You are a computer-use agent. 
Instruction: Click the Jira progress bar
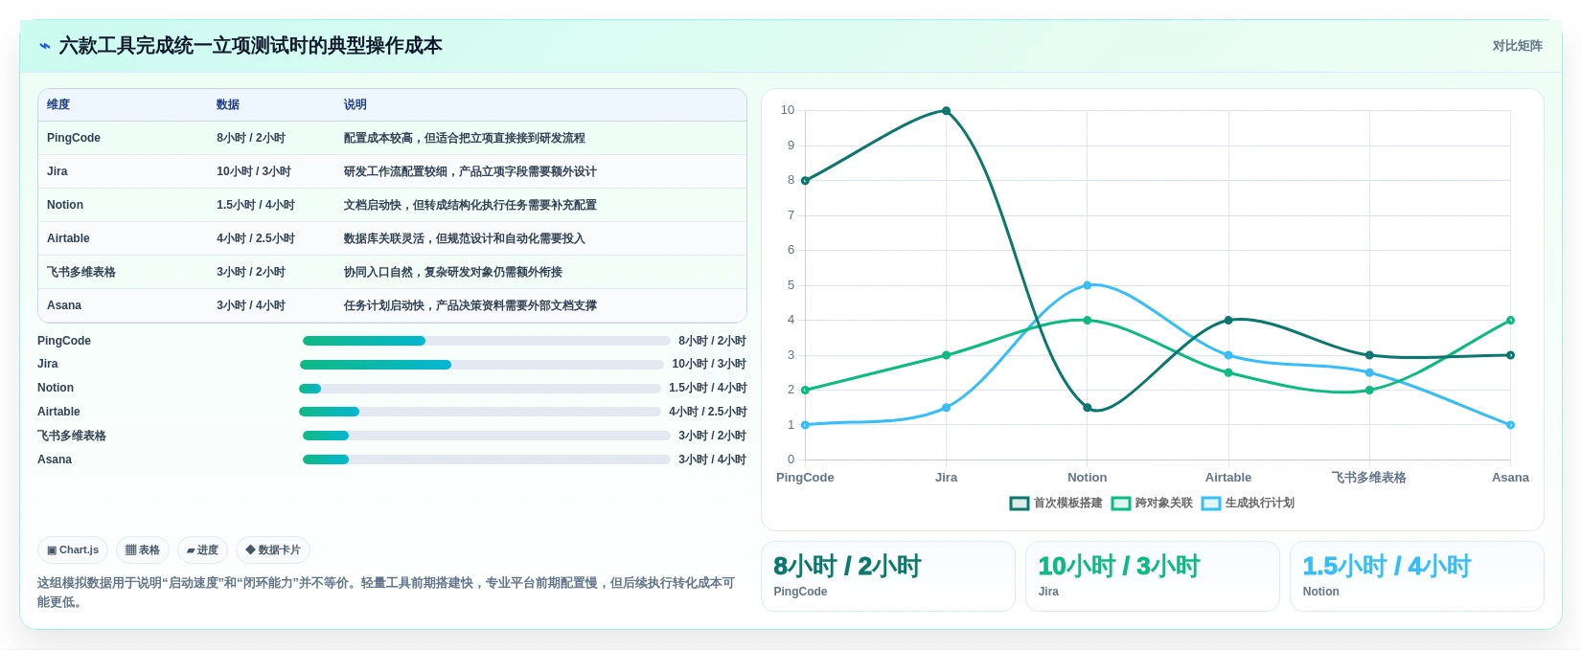click(482, 365)
